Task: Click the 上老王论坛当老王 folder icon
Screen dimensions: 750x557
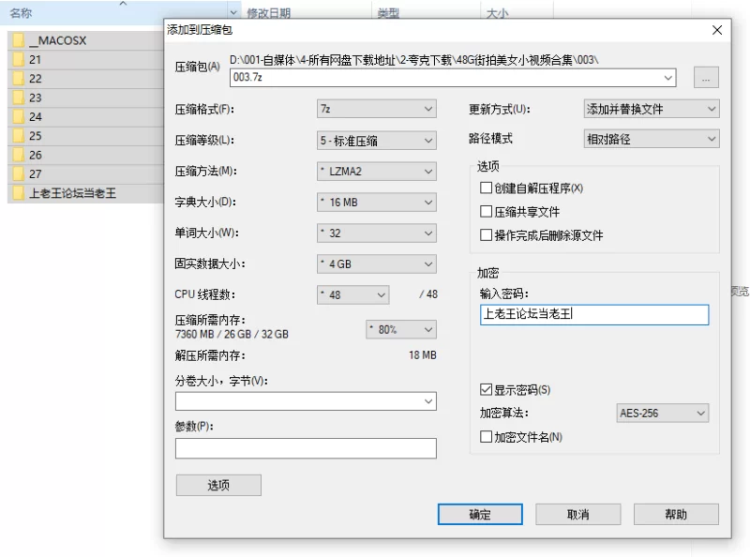Action: click(19, 193)
